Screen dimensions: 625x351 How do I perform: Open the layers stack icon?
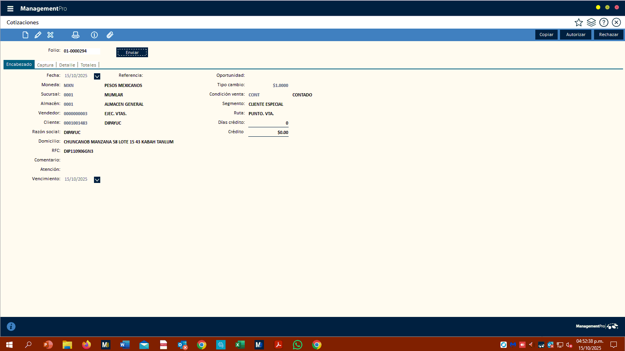[x=591, y=22]
